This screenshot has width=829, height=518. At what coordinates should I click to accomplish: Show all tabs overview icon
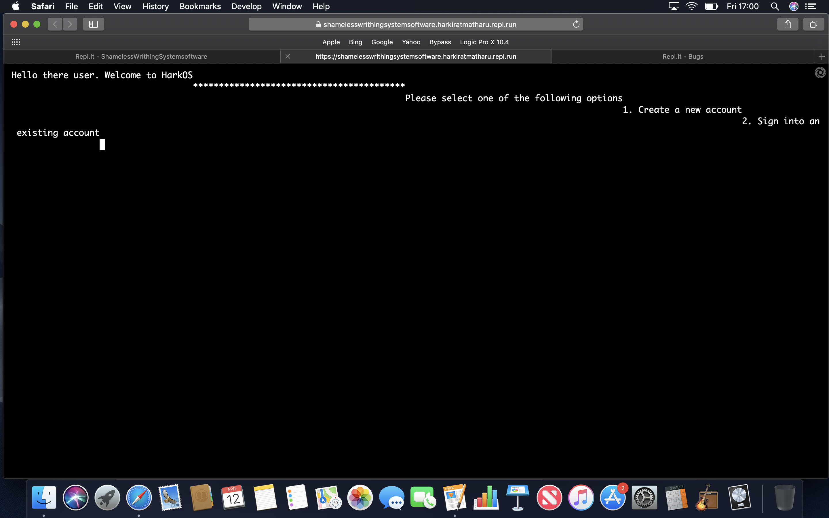[813, 24]
